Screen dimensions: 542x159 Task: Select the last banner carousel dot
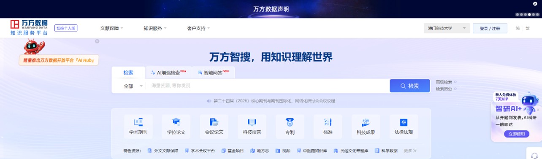(x=537, y=14)
